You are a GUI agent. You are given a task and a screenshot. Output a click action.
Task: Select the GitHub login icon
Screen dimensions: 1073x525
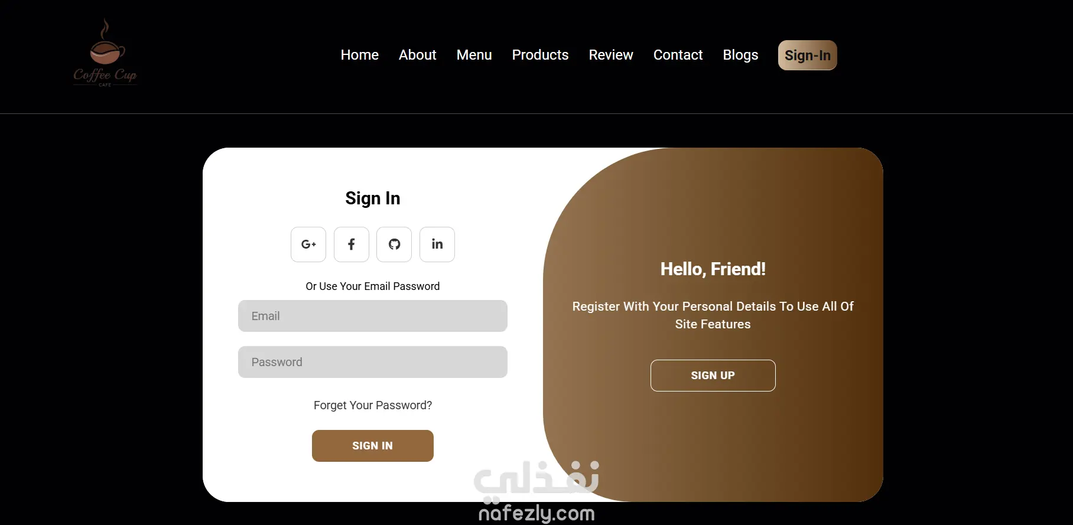click(394, 244)
